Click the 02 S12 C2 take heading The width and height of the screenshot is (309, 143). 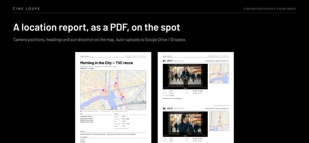pos(168,109)
